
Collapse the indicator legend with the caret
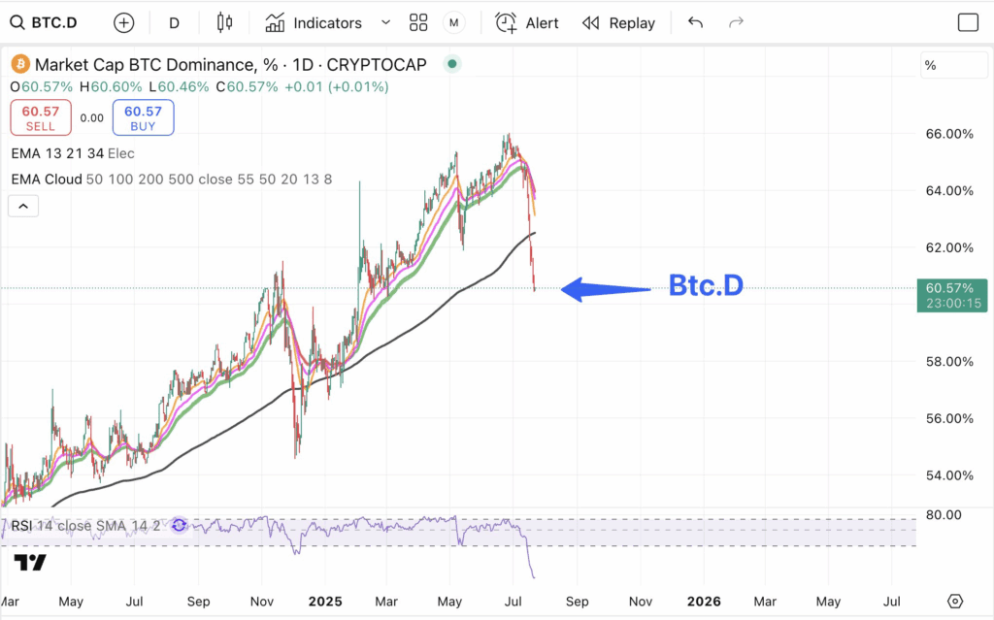23,206
